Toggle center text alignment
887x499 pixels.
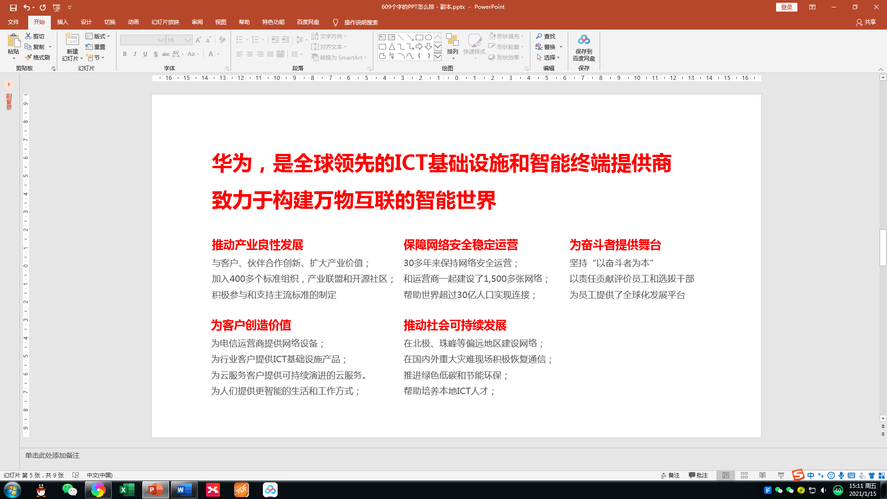249,54
